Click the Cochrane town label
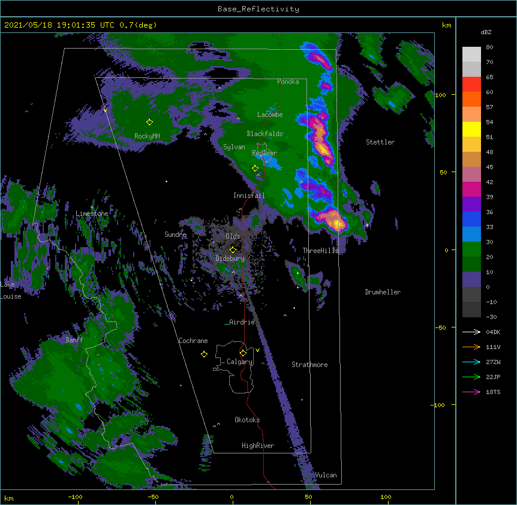This screenshot has height=505, width=517. click(x=193, y=341)
